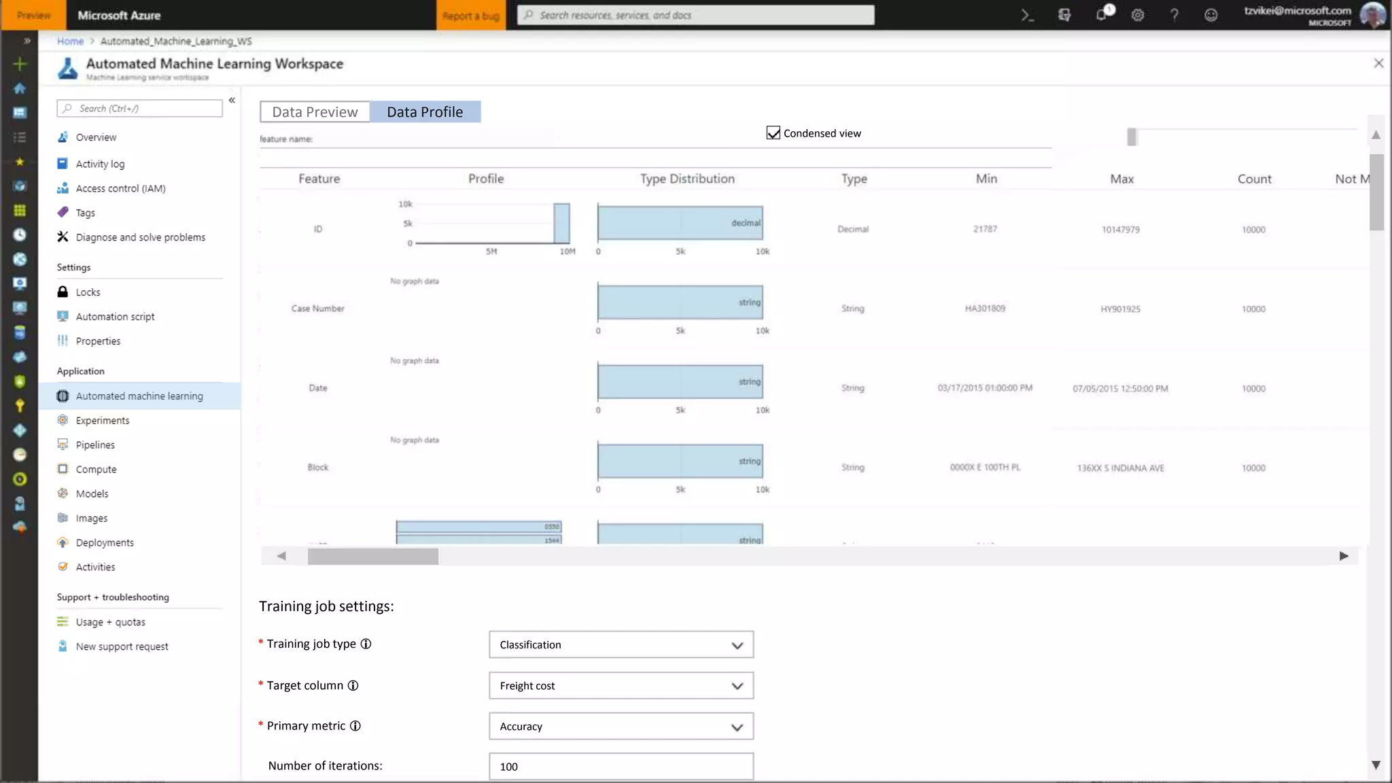This screenshot has width=1392, height=783.
Task: Click the create a resource plus icon
Action: point(20,64)
